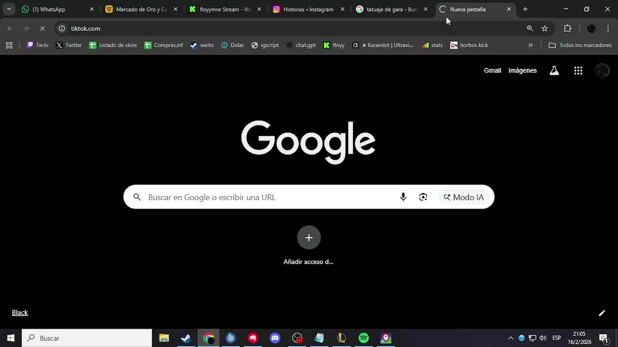Show hidden system tray icons
618x347 pixels.
click(510, 338)
